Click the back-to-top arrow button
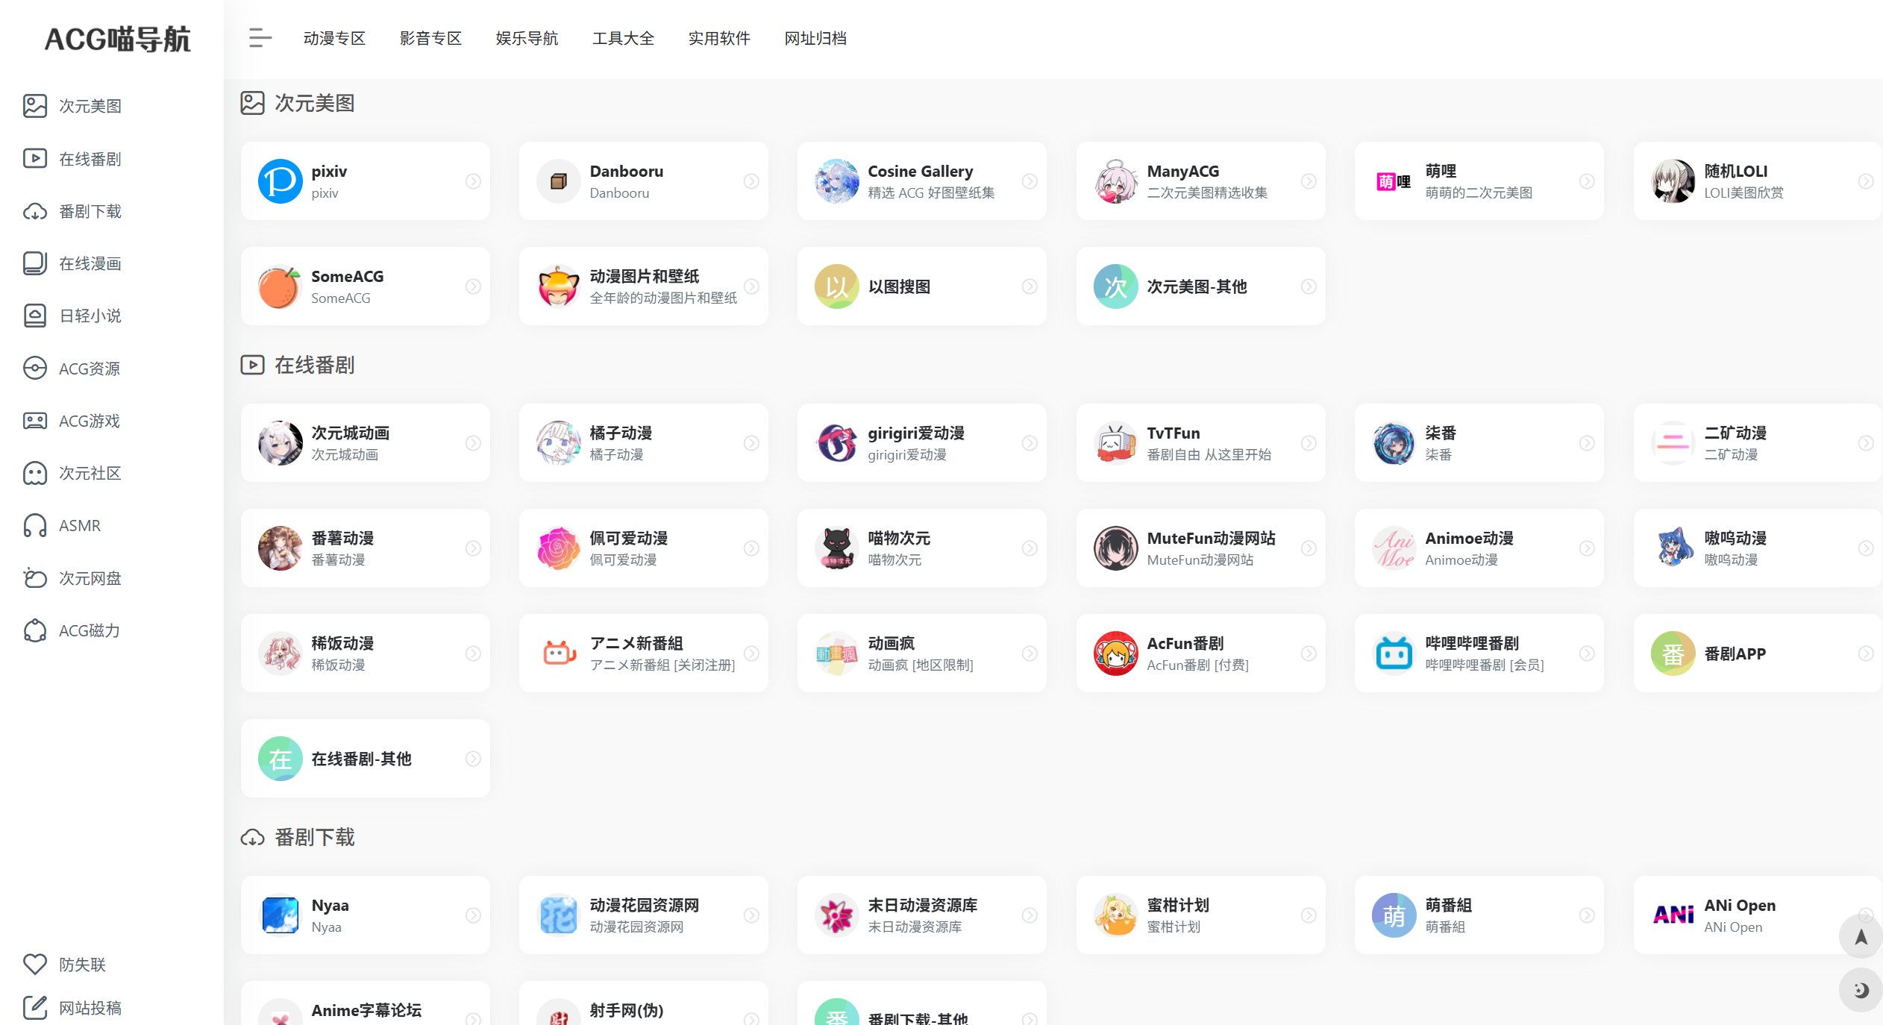Screen dimensions: 1883x1025 (x=1861, y=937)
